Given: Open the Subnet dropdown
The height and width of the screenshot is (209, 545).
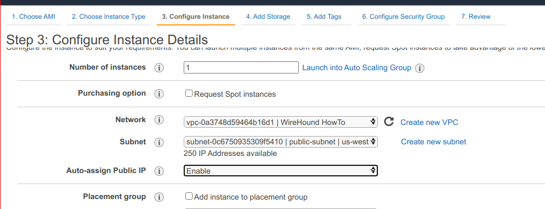Looking at the screenshot, I should pos(281,142).
